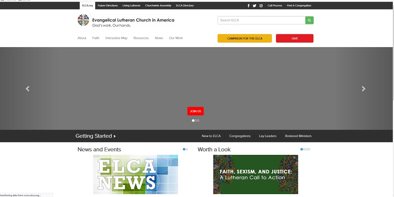Click God's work. Our hands. tagline
The height and width of the screenshot is (197, 394).
[112, 26]
